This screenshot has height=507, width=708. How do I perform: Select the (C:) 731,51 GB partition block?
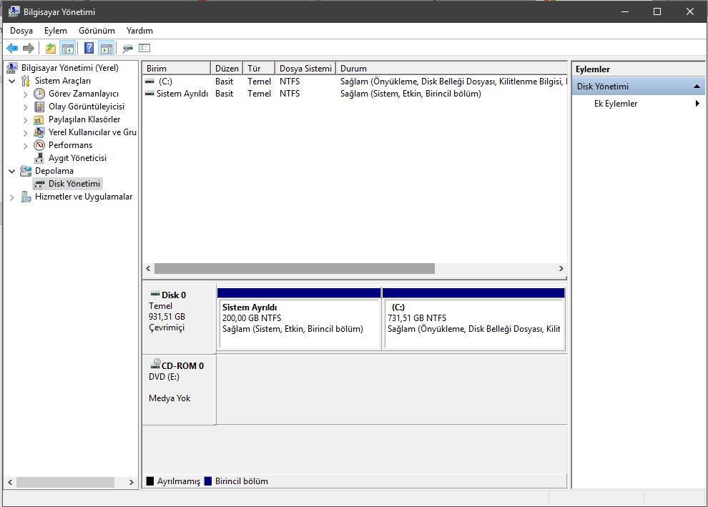pos(473,319)
